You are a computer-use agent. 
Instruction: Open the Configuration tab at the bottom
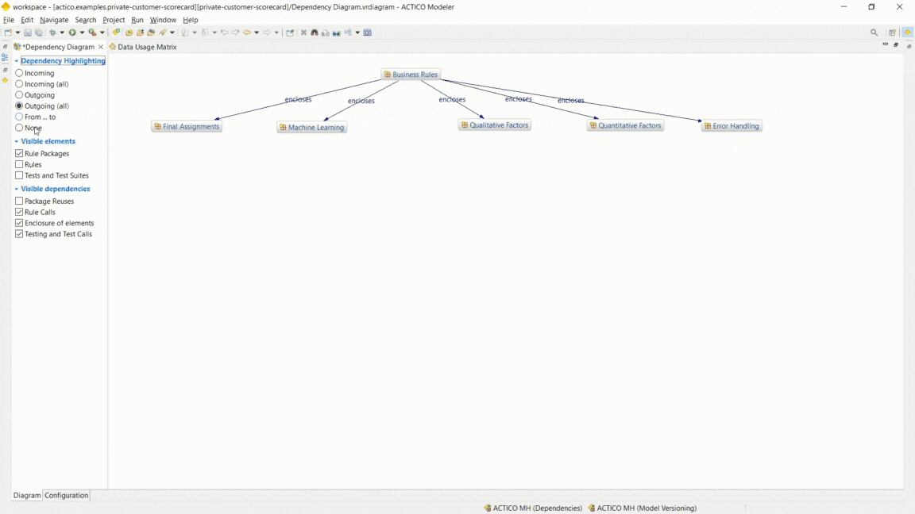(66, 495)
